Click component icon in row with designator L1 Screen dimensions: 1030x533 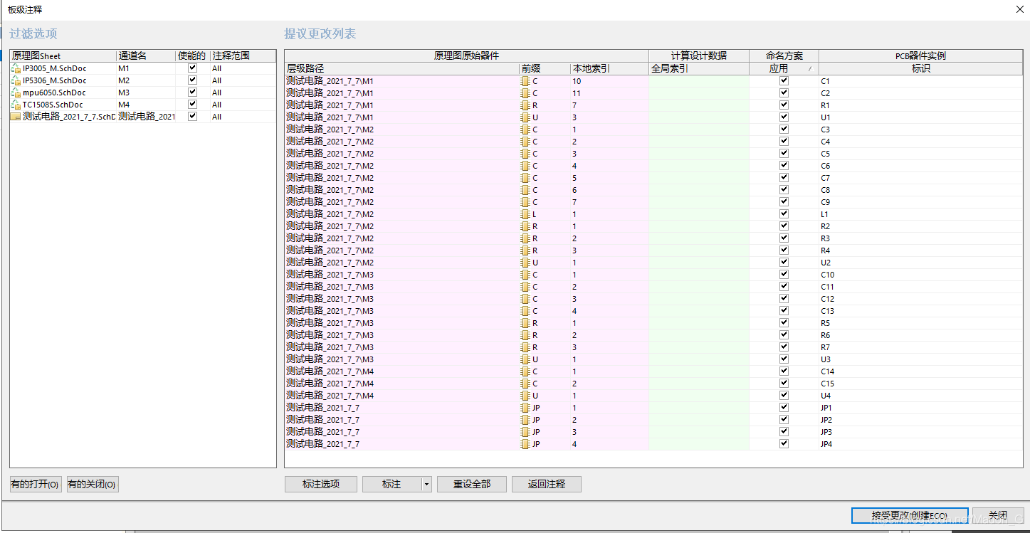526,214
